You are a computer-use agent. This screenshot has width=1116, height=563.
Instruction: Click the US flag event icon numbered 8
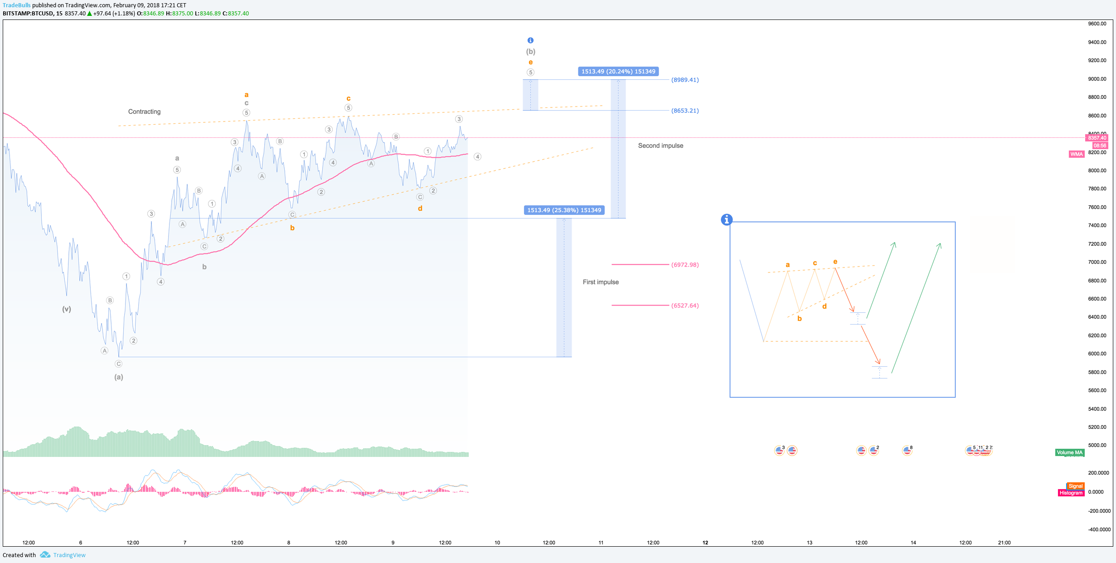pos(907,450)
